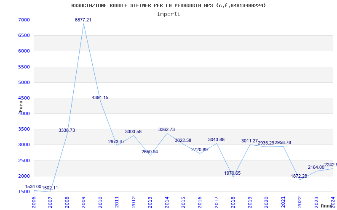Viewport: 337px width, 210px height.
Task: Click the 2008 x-axis year label
Action: (67, 202)
